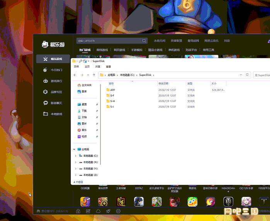Click the edit note icon in the 易乐游 bottom bar
This screenshot has height=221, width=270.
[x=88, y=211]
